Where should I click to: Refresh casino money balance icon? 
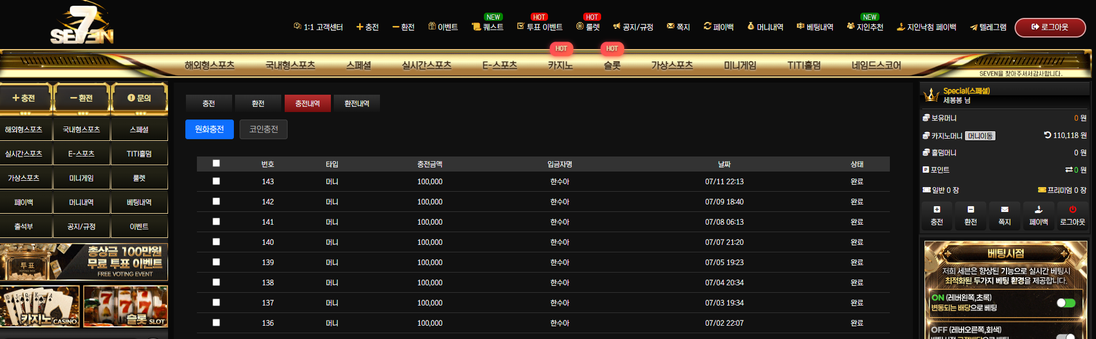1047,135
